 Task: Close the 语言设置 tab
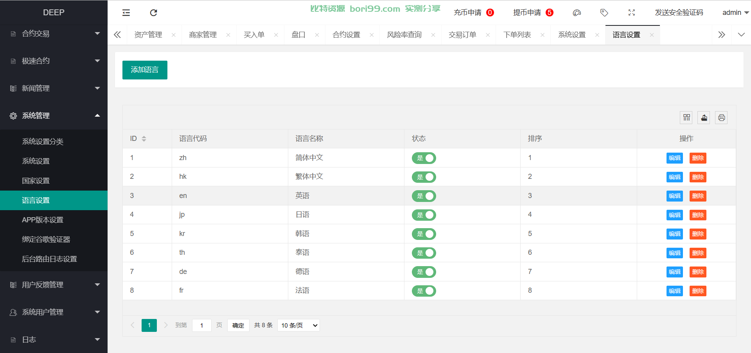click(x=652, y=35)
